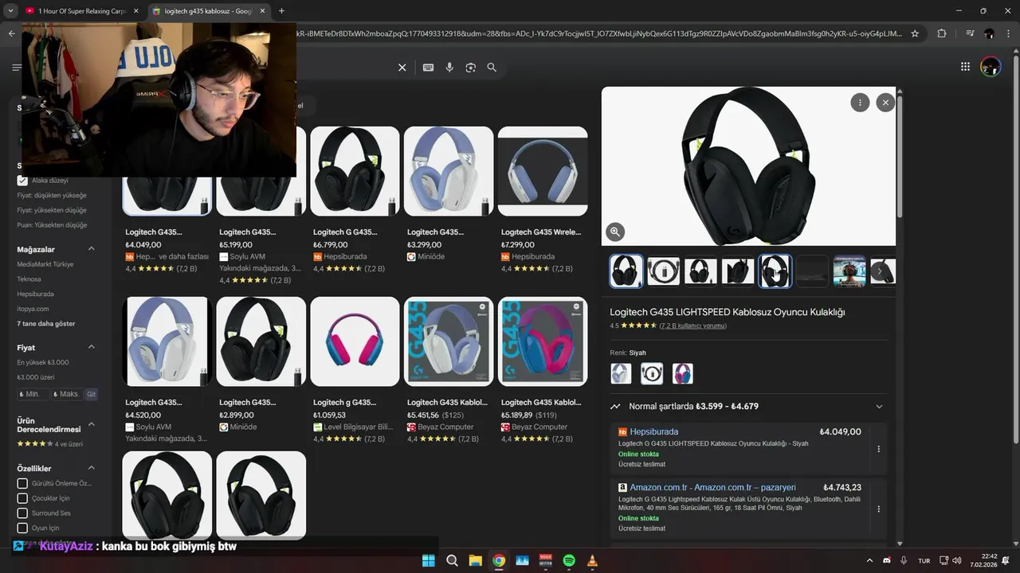The height and width of the screenshot is (573, 1020).
Task: Select the black headset color swatch
Action: [x=652, y=373]
